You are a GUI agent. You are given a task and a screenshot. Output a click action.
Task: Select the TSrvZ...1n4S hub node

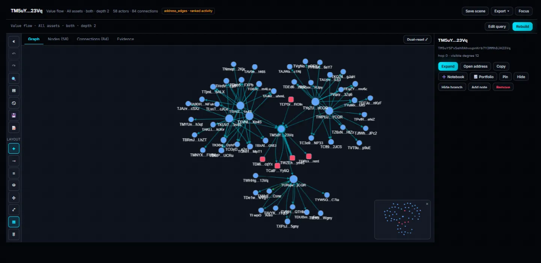[240, 106]
